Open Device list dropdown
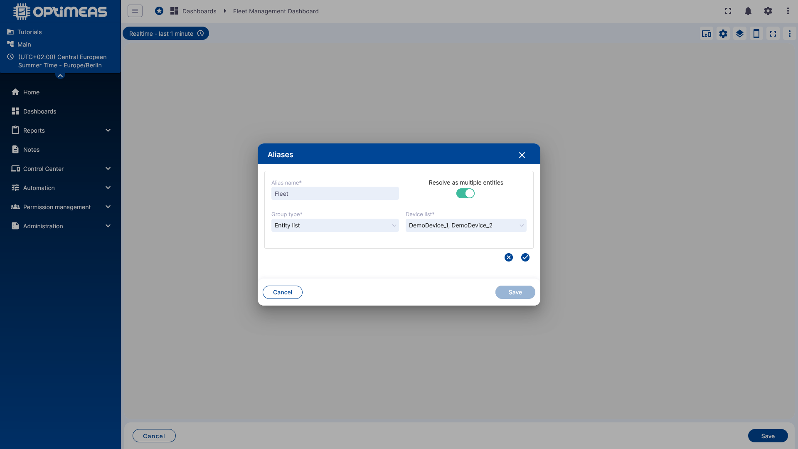The image size is (798, 449). [x=466, y=225]
